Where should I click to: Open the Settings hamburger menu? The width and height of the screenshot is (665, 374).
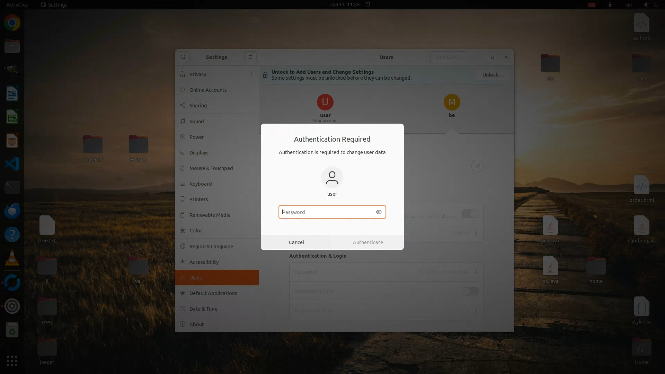pyautogui.click(x=250, y=57)
